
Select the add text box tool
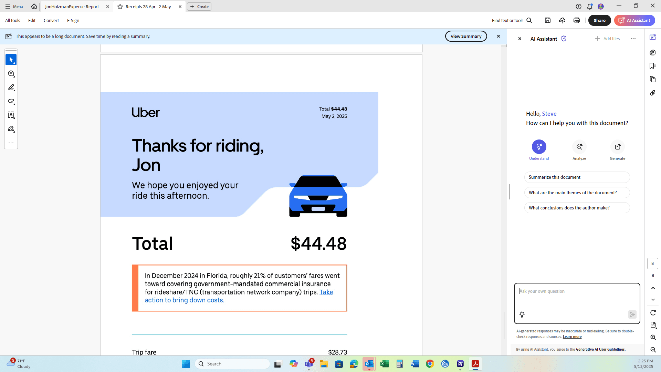click(x=11, y=115)
